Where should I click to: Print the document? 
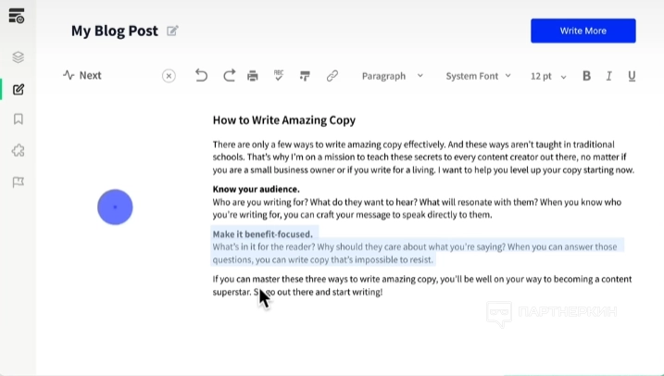tap(253, 76)
